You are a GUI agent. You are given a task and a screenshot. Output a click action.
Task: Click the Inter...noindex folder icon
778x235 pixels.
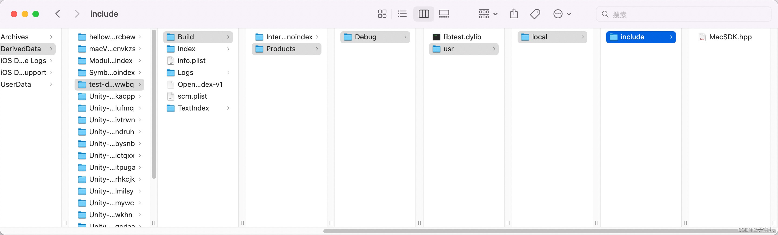(x=259, y=37)
